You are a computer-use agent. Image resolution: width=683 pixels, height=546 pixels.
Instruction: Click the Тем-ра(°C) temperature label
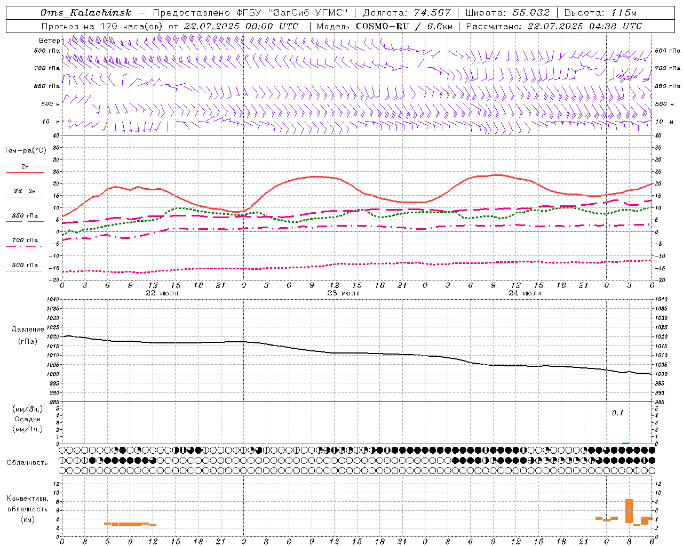click(x=25, y=151)
